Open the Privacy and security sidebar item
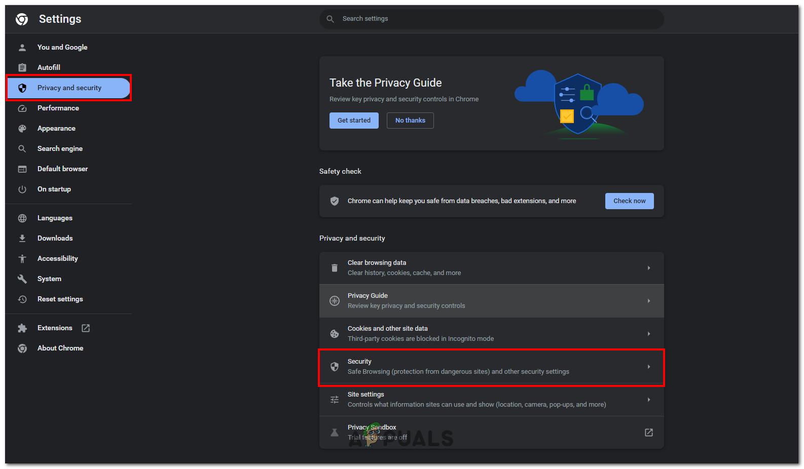Screen dimensions: 804x469 coord(69,88)
